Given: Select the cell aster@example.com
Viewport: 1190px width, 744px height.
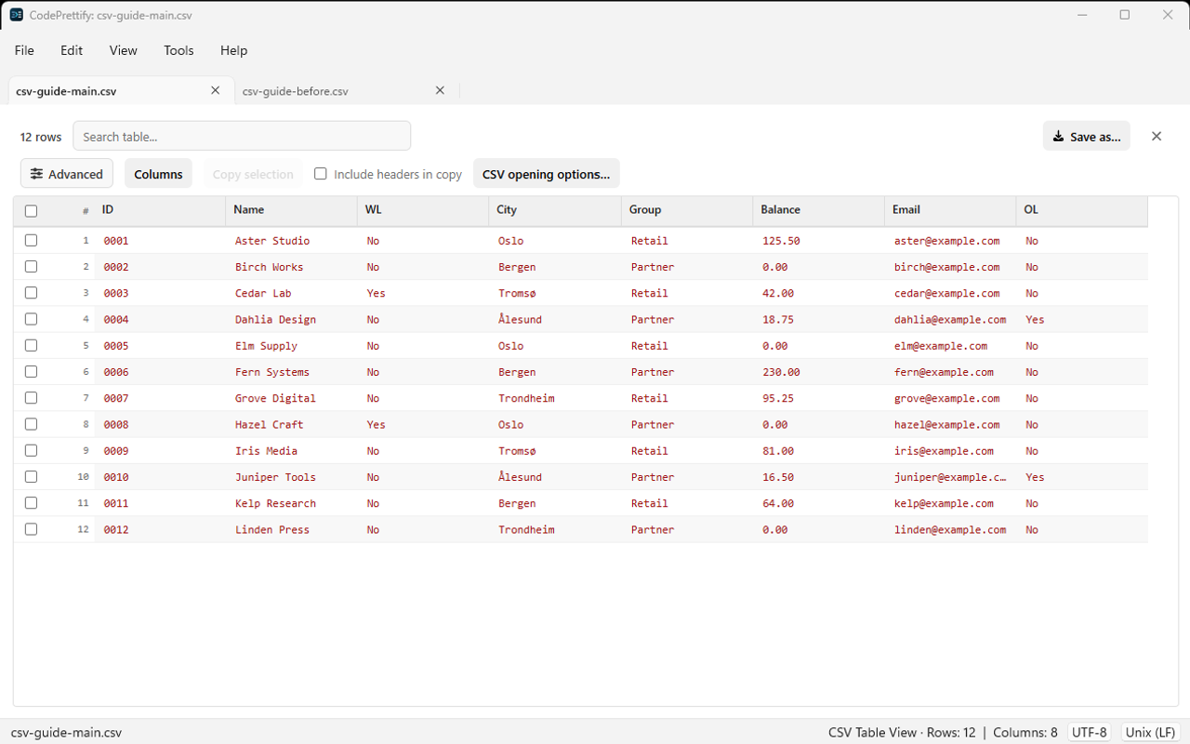Looking at the screenshot, I should (946, 241).
